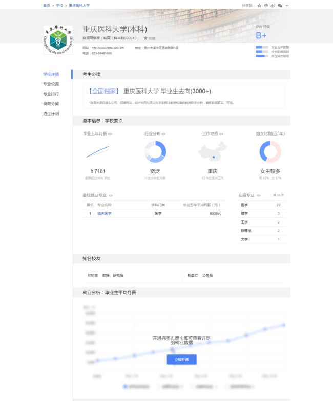The image size is (333, 401).
Task: Click info icon beside 工作地点
Action: (x=221, y=134)
